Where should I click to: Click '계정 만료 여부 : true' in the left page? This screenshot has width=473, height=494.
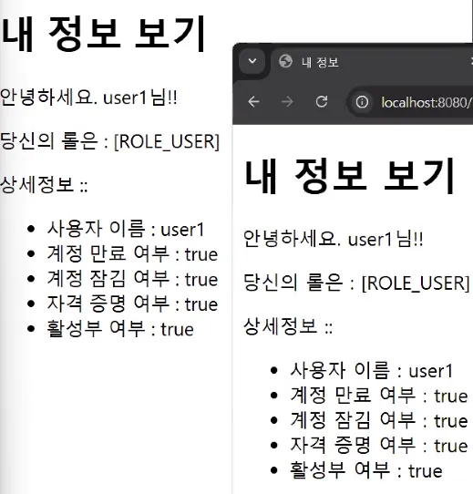click(132, 254)
